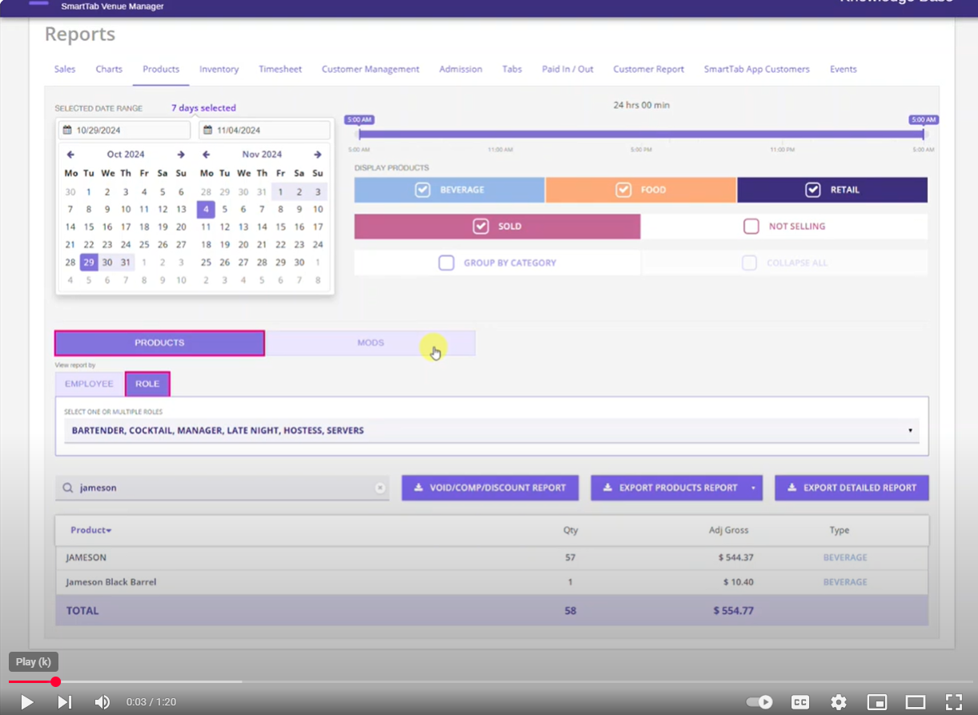Enable the Not Selling checkbox

751,227
